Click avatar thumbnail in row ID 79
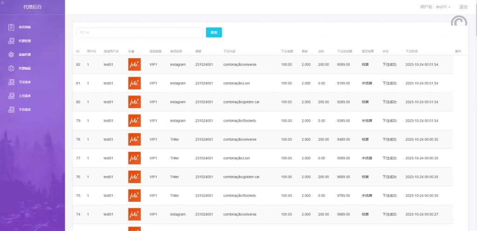The image size is (477, 231). coord(134,121)
